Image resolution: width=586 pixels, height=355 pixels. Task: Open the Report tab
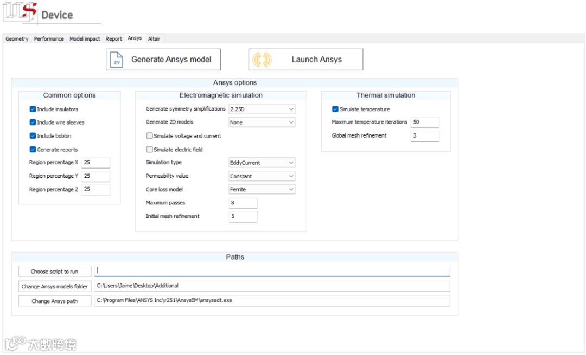pos(113,39)
